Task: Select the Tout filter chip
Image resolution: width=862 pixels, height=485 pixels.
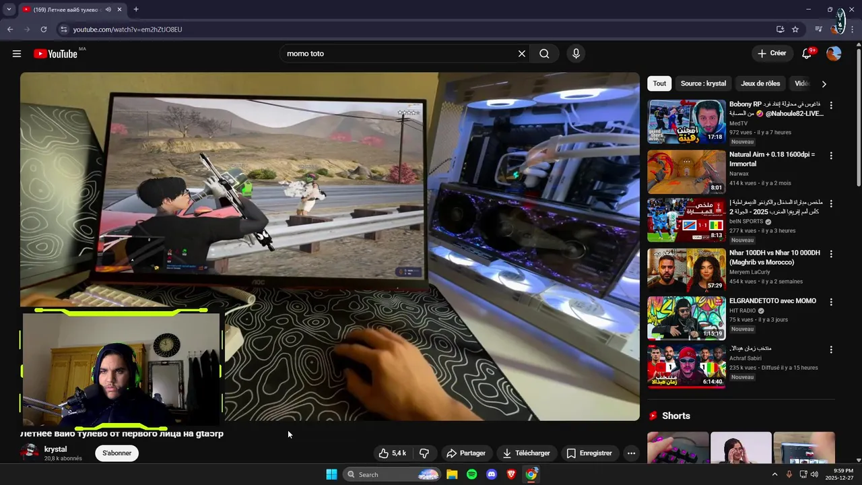Action: (659, 84)
